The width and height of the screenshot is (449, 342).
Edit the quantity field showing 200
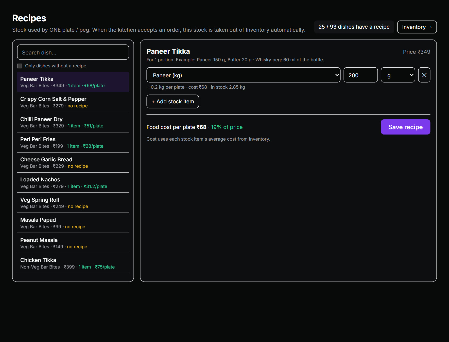click(360, 75)
